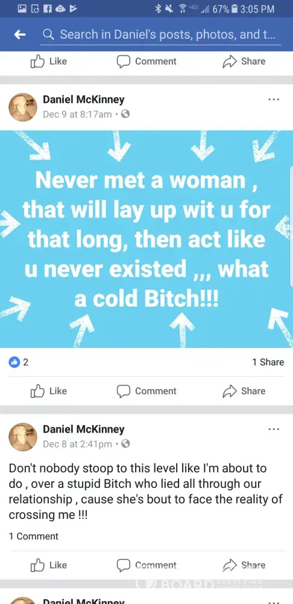Comment on the Dec 9 post

(x=146, y=391)
